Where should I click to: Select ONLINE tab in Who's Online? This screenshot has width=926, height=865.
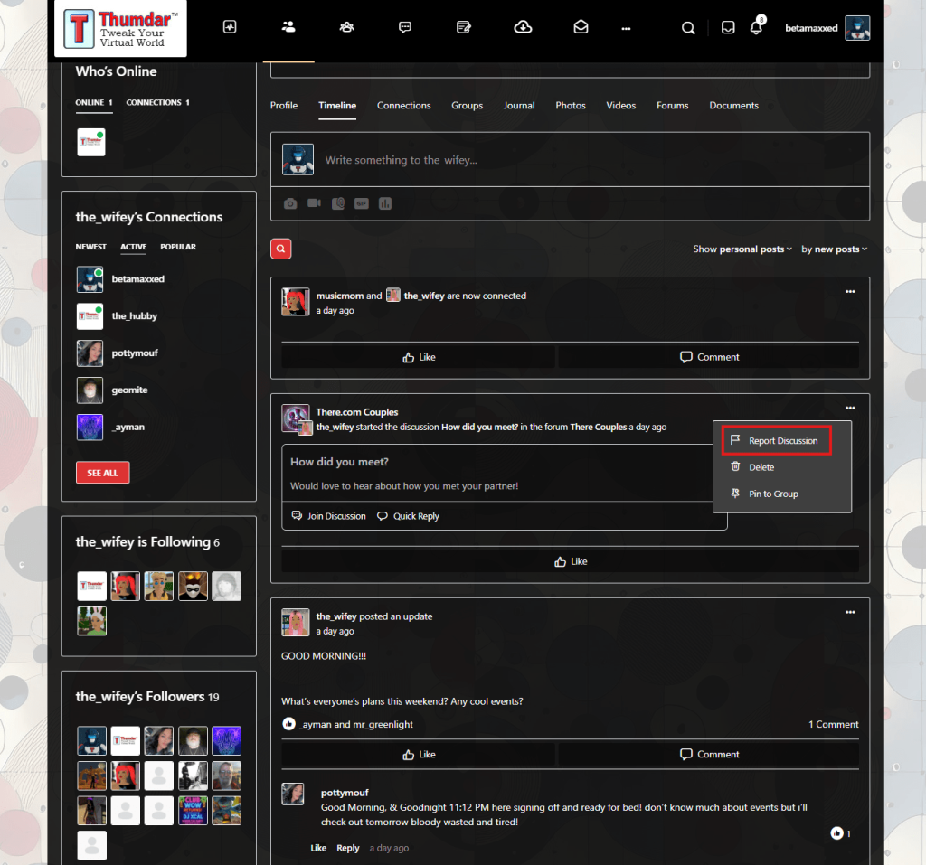click(93, 103)
